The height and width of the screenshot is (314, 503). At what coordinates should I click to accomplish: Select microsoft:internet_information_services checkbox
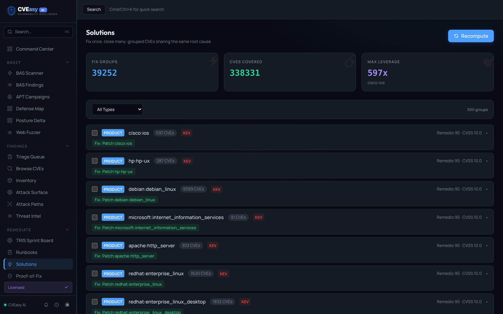95,217
